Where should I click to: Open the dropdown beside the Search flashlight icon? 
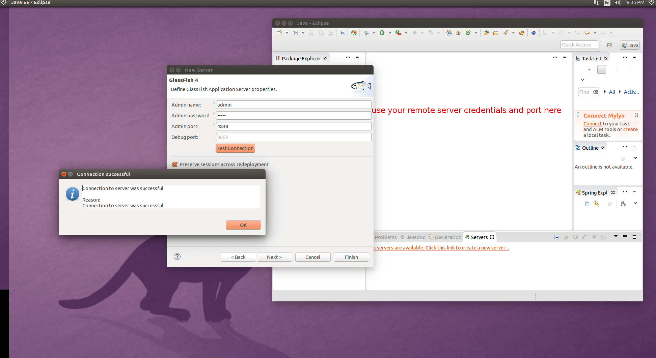click(513, 33)
